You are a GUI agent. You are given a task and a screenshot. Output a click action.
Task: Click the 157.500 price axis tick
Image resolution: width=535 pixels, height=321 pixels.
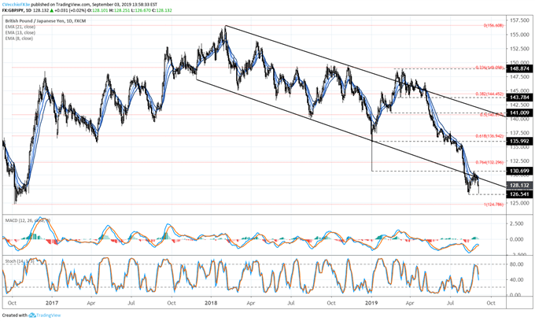click(519, 20)
